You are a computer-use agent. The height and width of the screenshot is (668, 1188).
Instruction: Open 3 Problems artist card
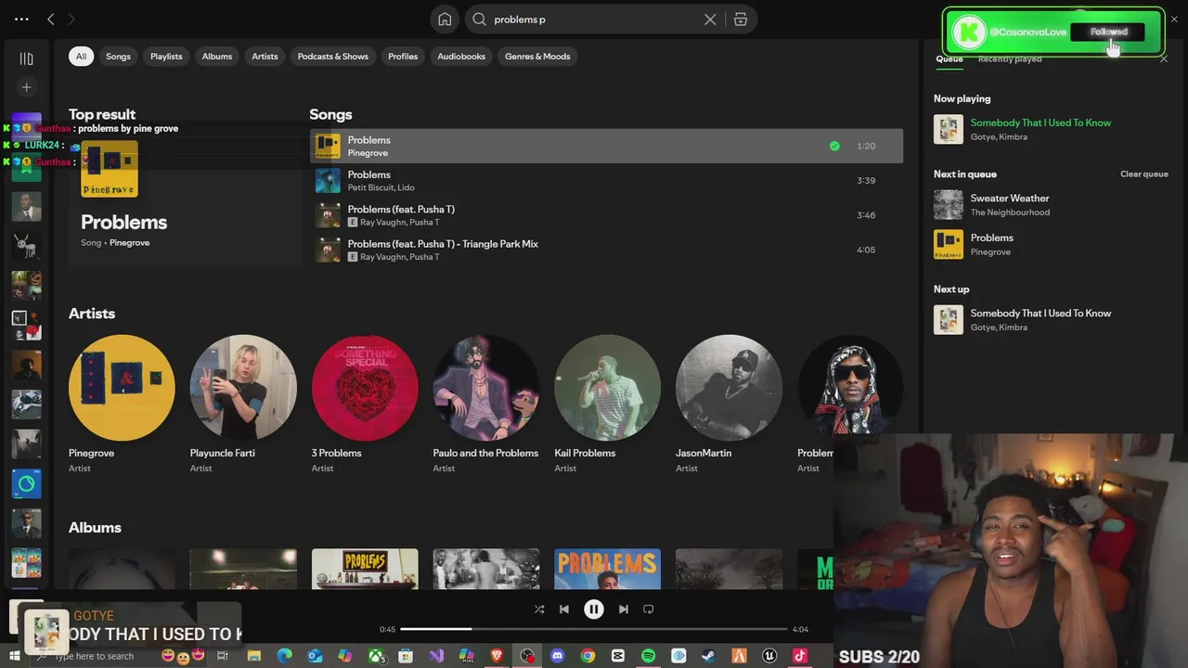click(x=365, y=403)
